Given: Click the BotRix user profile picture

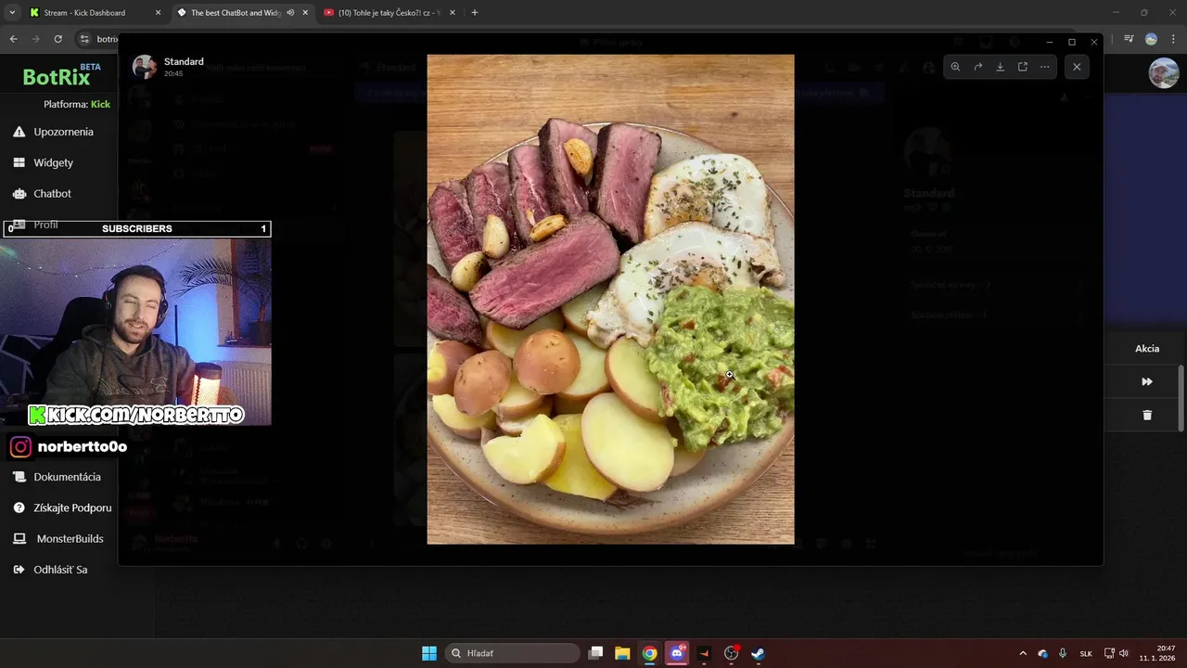Looking at the screenshot, I should tap(1164, 73).
